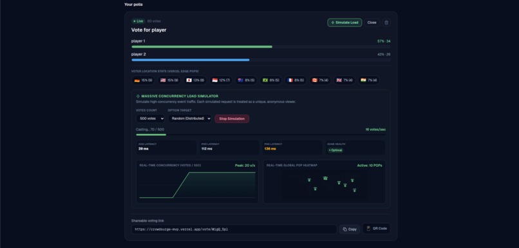The image size is (519, 248).
Task: Copy the shareable voting link
Action: pyautogui.click(x=350, y=229)
